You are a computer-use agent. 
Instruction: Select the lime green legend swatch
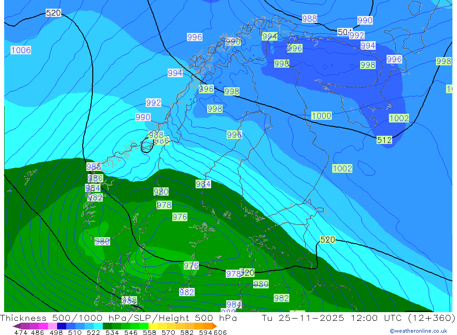[x=144, y=326]
